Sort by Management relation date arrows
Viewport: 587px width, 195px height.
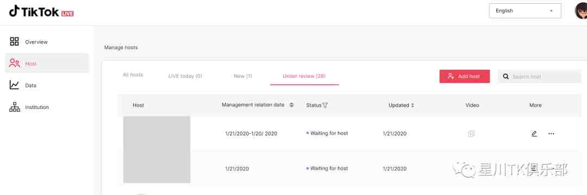(291, 105)
